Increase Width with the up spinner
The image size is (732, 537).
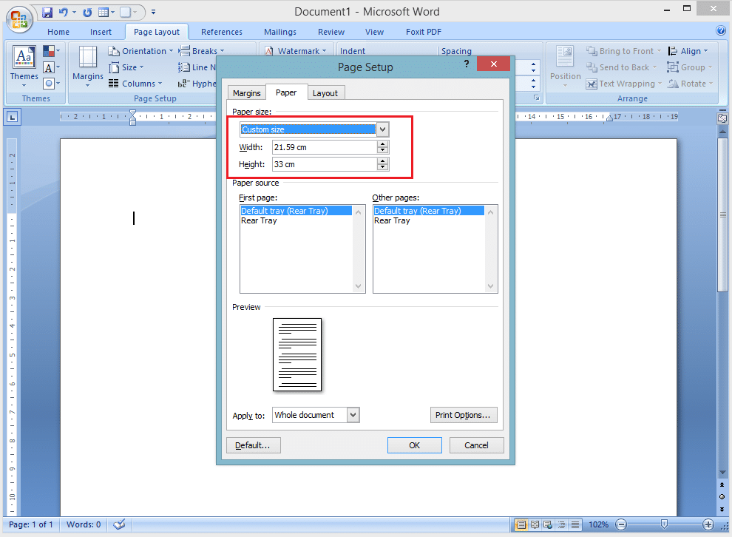[x=383, y=144]
